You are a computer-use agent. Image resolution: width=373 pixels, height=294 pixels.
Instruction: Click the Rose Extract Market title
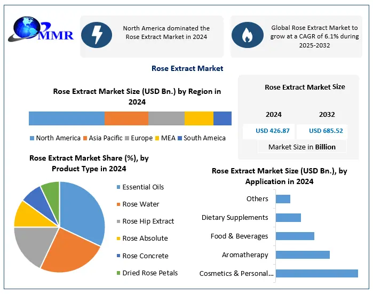pos(187,68)
